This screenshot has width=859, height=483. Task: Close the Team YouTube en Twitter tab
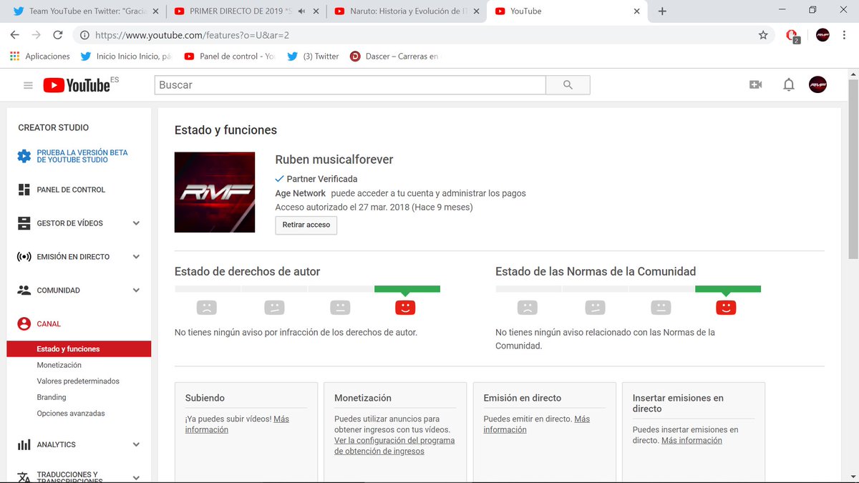pyautogui.click(x=155, y=11)
